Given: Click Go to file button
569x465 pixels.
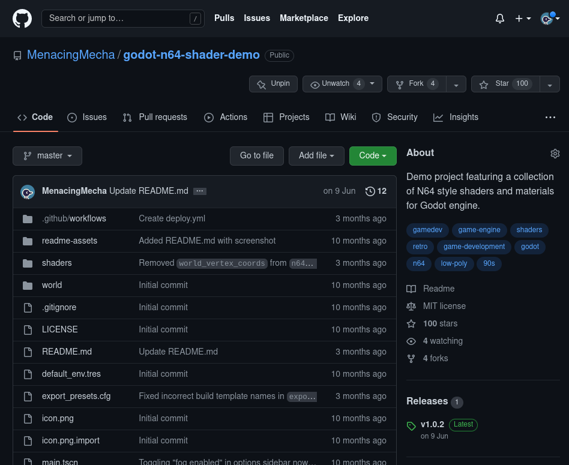Looking at the screenshot, I should click(256, 156).
